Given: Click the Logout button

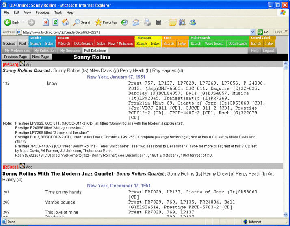Looking at the screenshot, I should [x=268, y=50].
